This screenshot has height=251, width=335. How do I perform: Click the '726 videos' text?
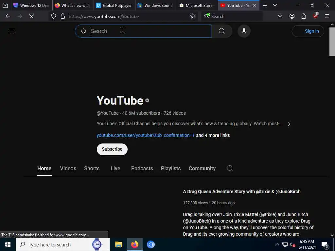pyautogui.click(x=175, y=113)
